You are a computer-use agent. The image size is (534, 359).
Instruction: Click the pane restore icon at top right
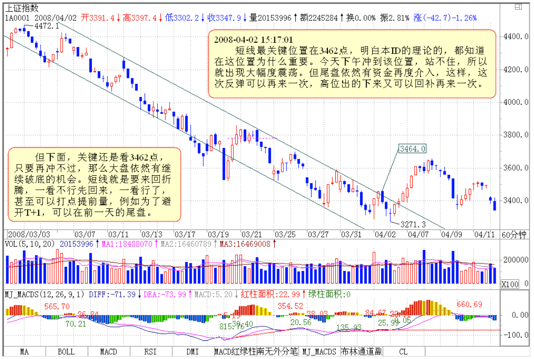519,7
